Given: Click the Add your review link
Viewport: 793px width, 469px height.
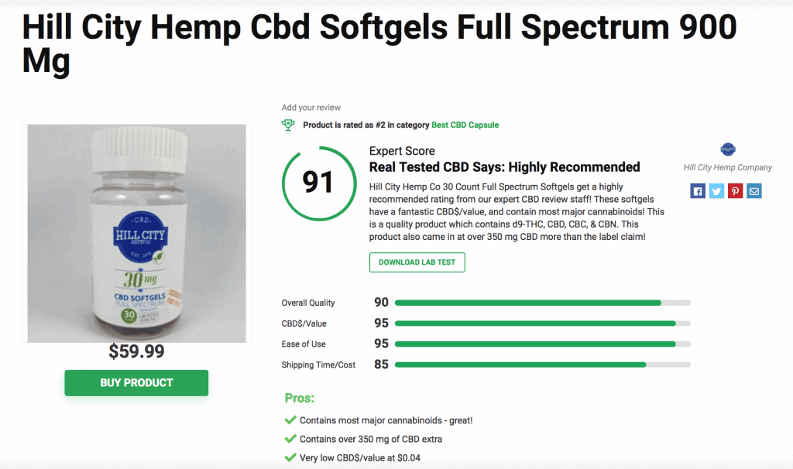Looking at the screenshot, I should (x=311, y=107).
